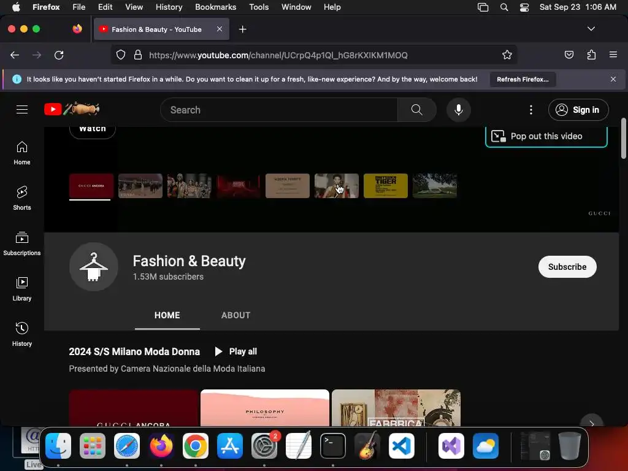This screenshot has width=628, height=471.
Task: Open Spotlight search in menu bar
Action: pos(504,7)
